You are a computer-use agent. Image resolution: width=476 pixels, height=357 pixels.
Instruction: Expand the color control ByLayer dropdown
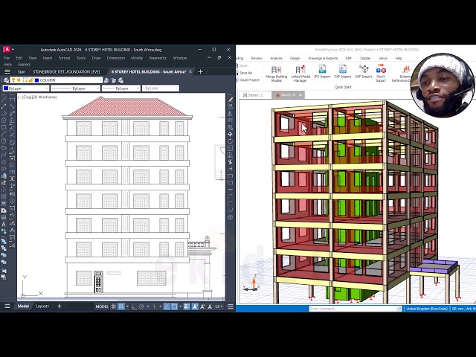46,89
